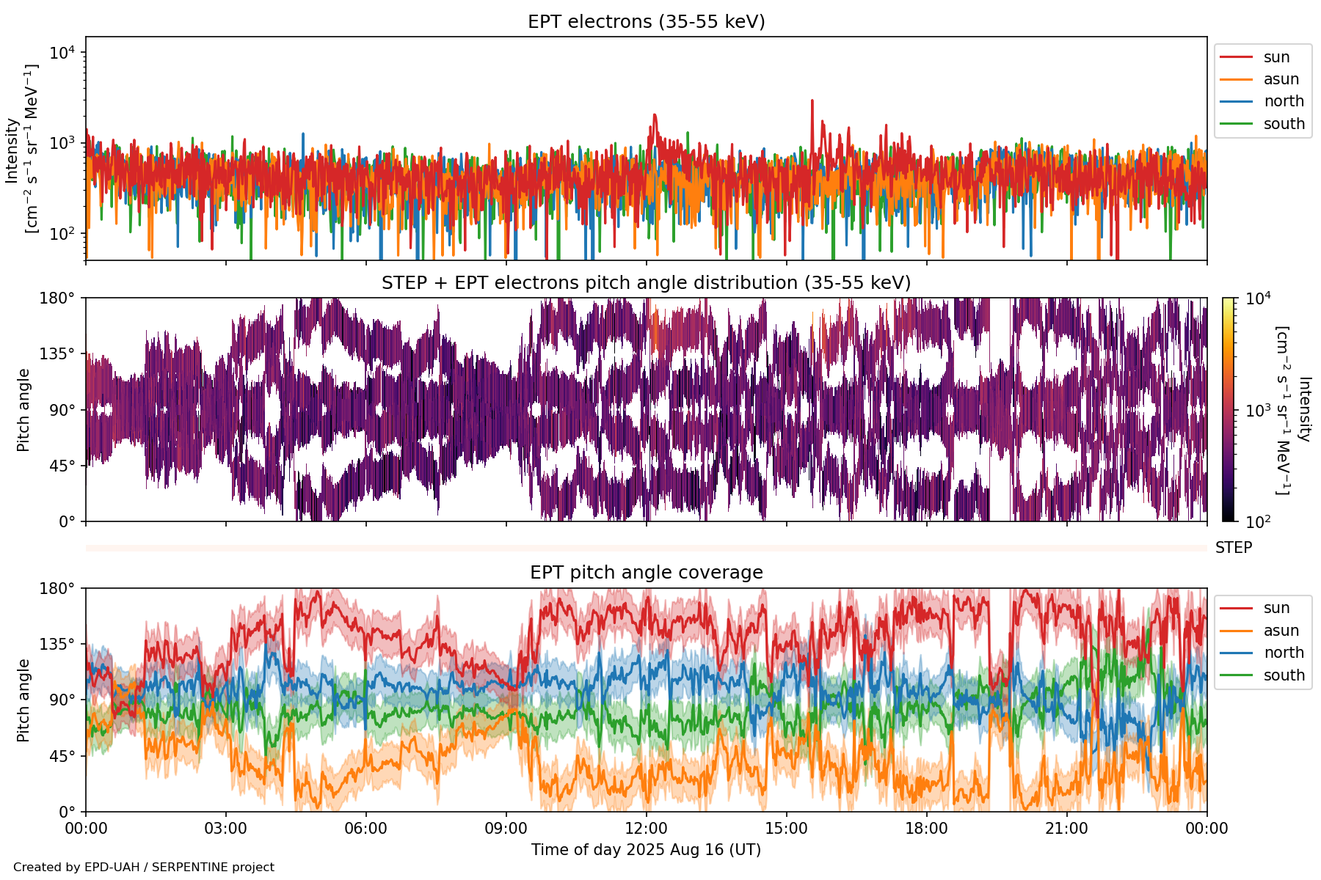This screenshot has height=880, width=1321.
Task: Click the tallest red sun intensity spike
Action: (x=812, y=103)
